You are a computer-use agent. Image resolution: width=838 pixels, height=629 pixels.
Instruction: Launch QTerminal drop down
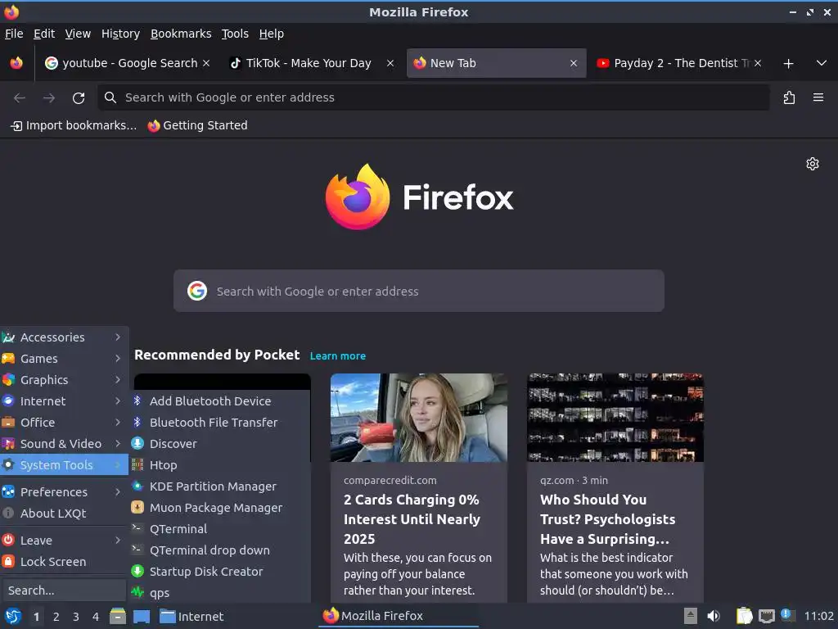point(220,550)
